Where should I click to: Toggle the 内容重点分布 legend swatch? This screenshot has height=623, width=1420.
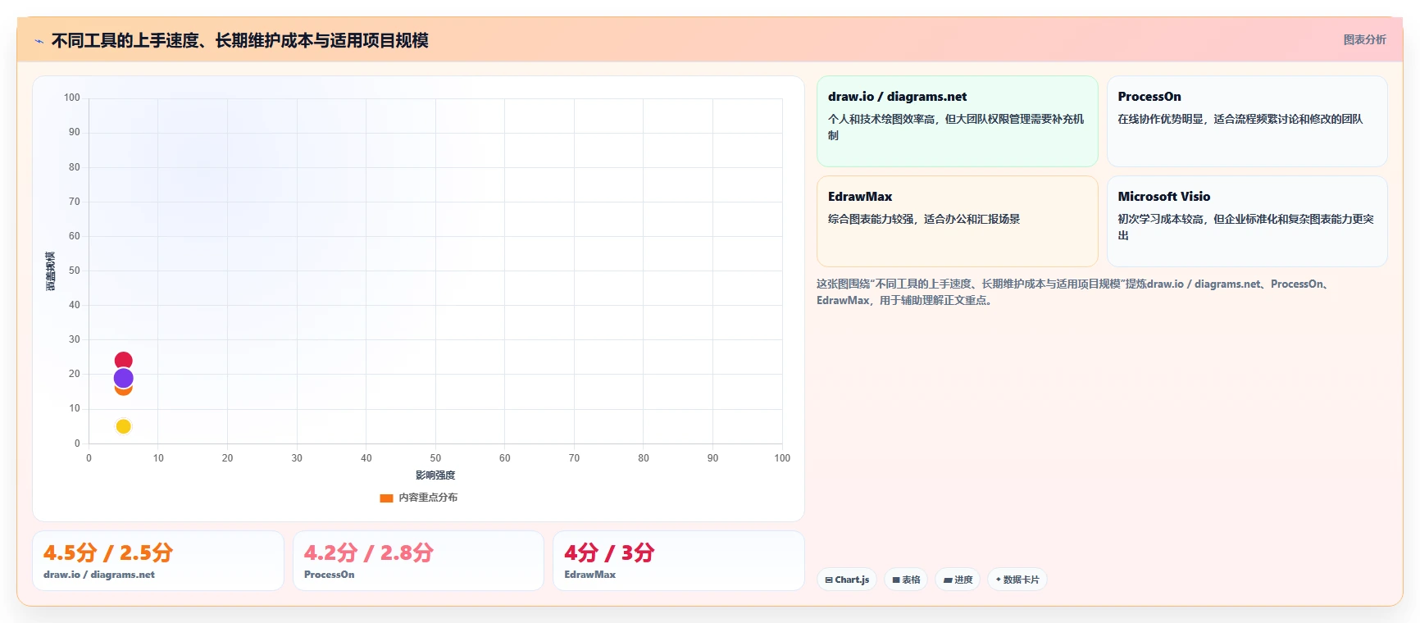pyautogui.click(x=386, y=498)
